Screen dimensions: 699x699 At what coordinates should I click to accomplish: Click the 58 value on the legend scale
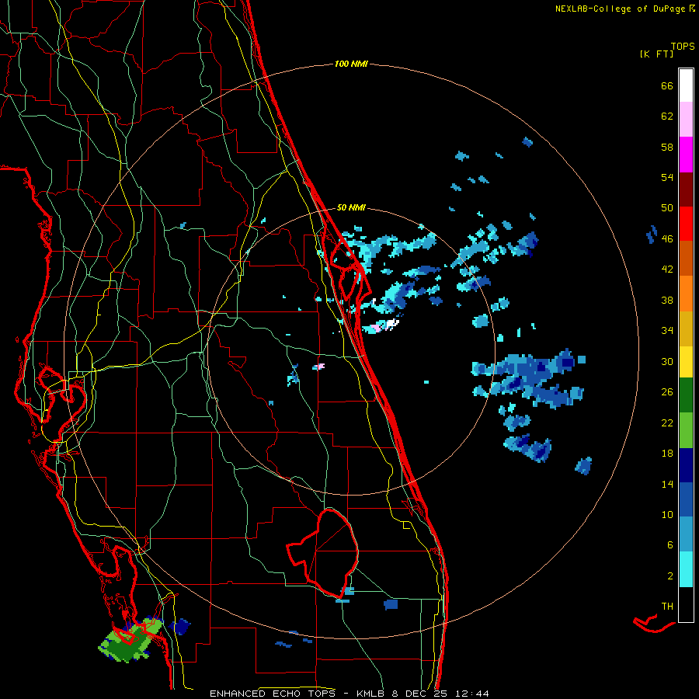tap(667, 147)
